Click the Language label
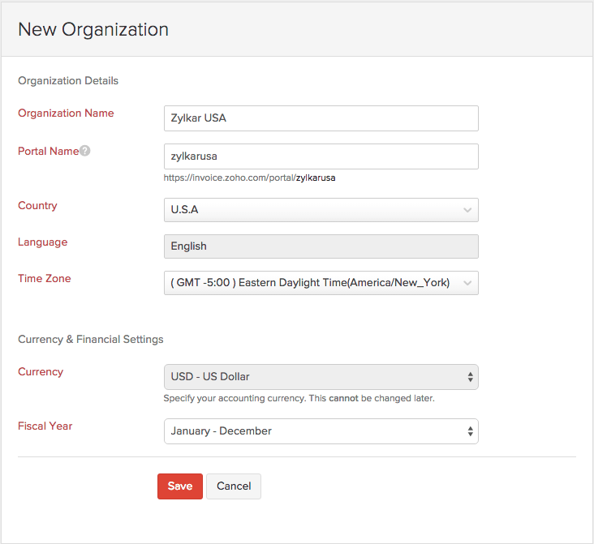The width and height of the screenshot is (594, 544). pyautogui.click(x=42, y=242)
